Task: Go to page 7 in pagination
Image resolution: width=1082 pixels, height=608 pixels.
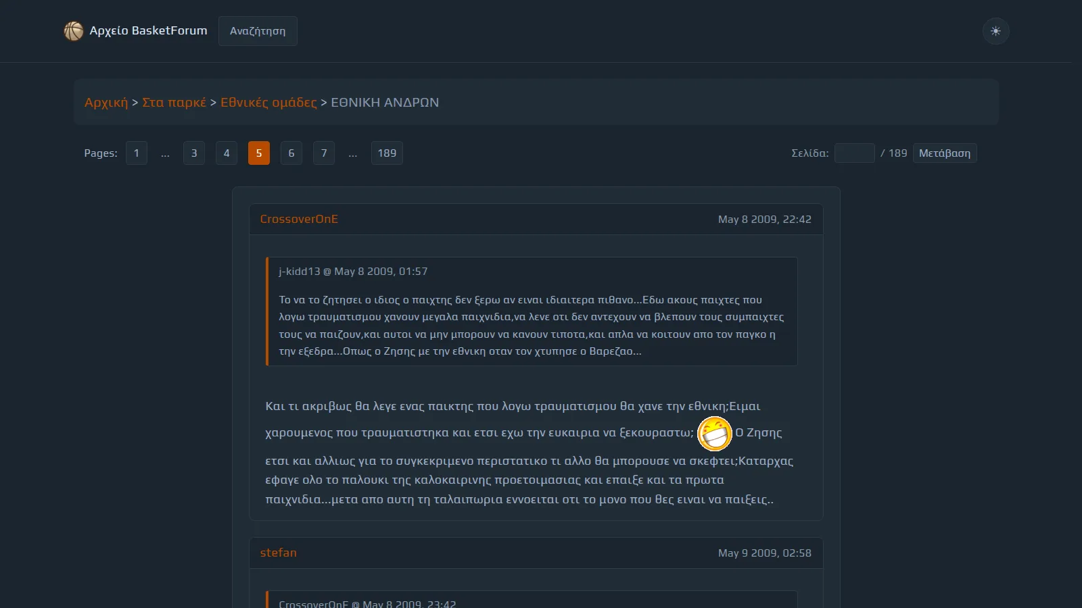Action: pyautogui.click(x=324, y=153)
